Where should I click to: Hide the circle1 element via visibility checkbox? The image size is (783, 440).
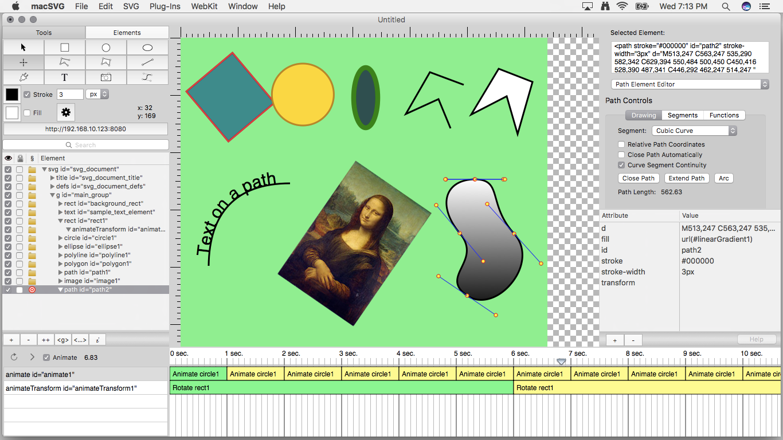click(x=8, y=238)
